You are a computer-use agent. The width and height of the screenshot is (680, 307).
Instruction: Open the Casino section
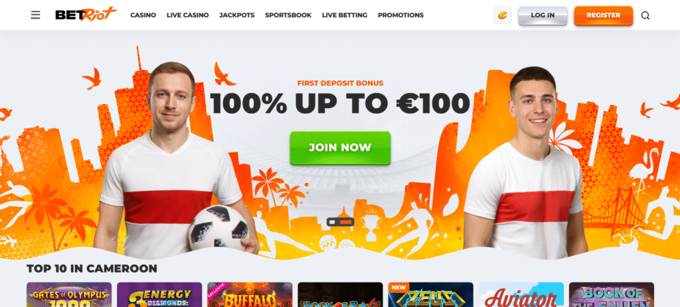click(x=143, y=15)
